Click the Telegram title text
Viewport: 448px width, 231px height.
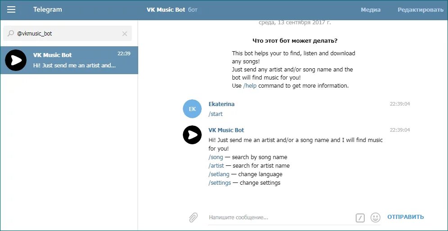pos(47,9)
